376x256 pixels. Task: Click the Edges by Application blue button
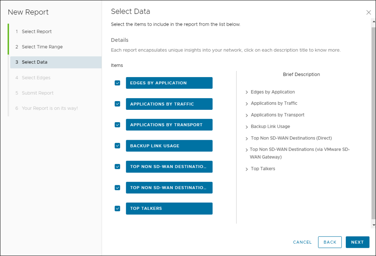(x=169, y=83)
